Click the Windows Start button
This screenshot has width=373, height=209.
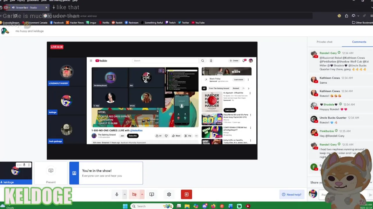click(125, 206)
